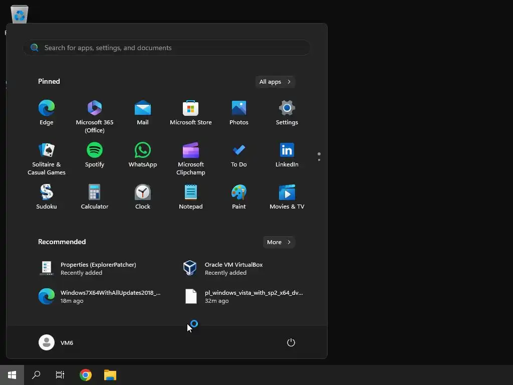Launch Paint

[239, 197]
